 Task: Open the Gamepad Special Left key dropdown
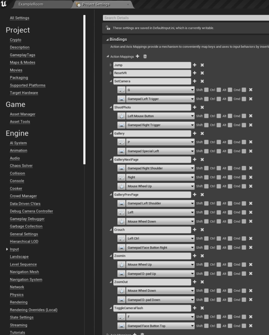(160, 151)
